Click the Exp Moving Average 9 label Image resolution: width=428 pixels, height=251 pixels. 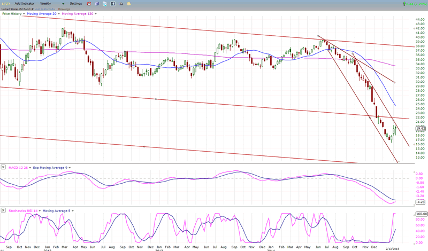50,168
